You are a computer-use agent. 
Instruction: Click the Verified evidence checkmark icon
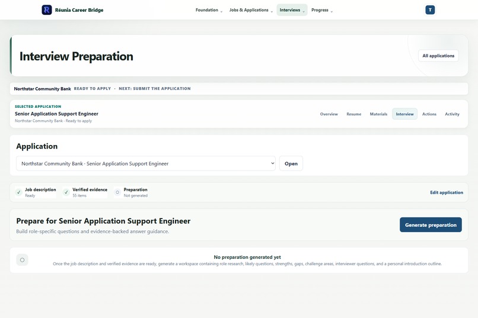66,192
